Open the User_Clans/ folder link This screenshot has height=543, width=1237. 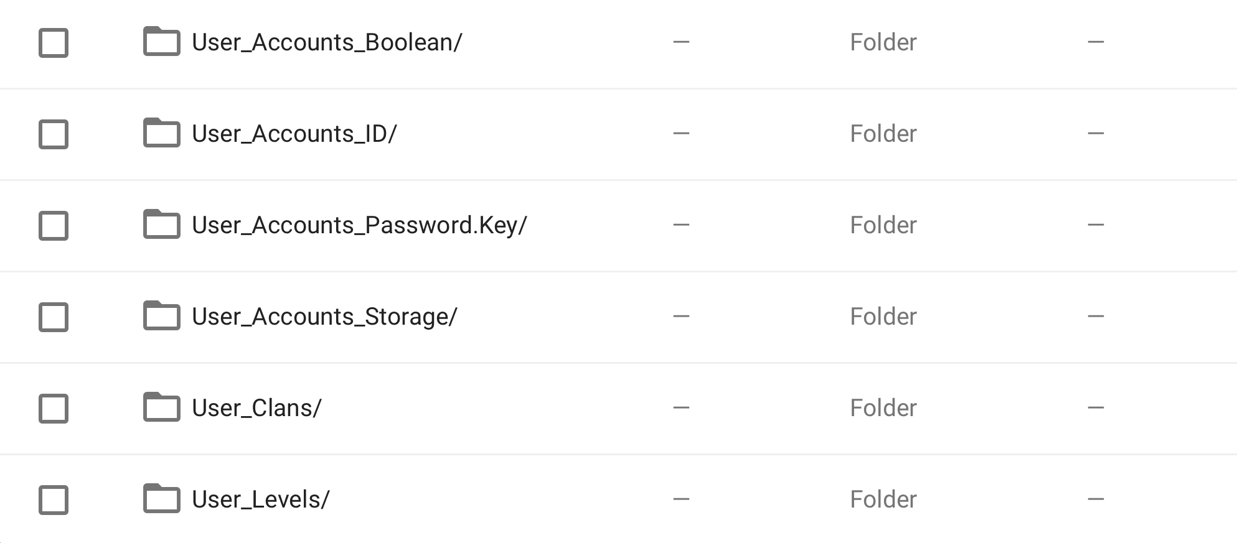click(256, 408)
